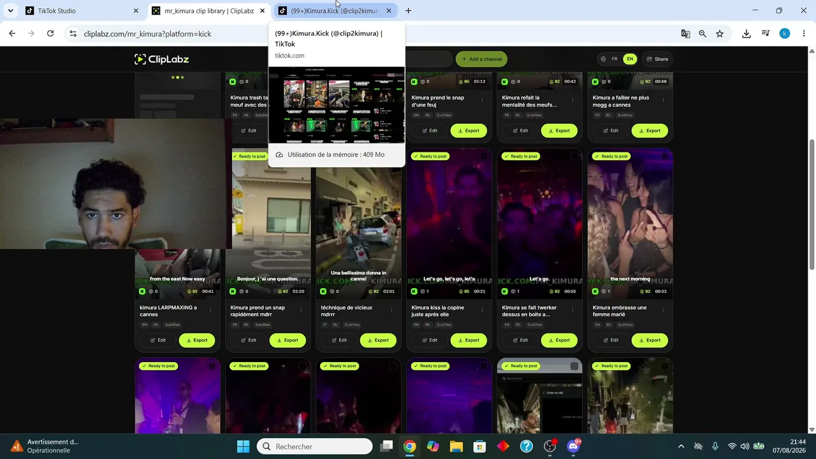The height and width of the screenshot is (459, 816).
Task: Open options menu for Kimura kiss la copine
Action: click(x=482, y=310)
